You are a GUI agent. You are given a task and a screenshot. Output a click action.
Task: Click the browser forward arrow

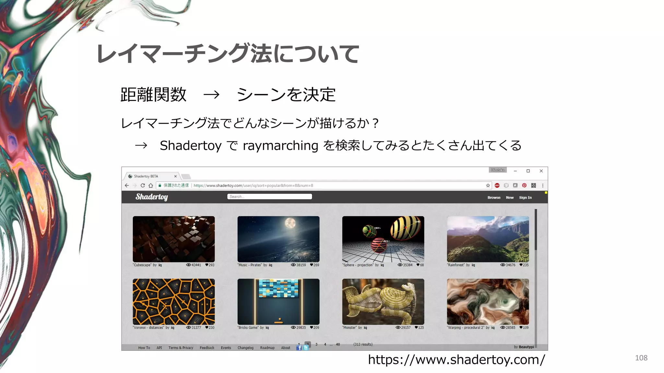click(135, 186)
